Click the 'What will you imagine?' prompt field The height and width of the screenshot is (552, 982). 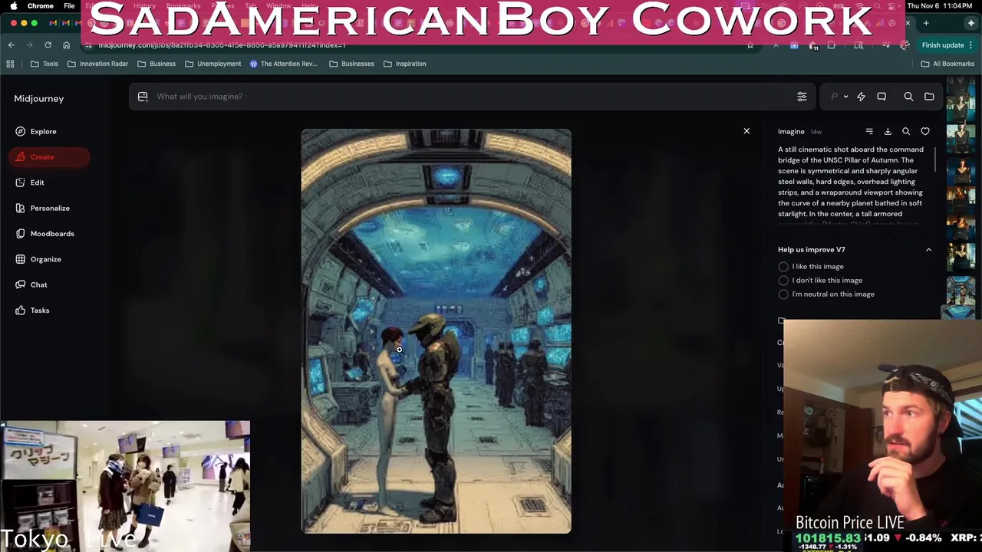472,97
